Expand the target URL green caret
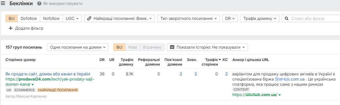This screenshot has width=340, height=105. tap(280, 95)
